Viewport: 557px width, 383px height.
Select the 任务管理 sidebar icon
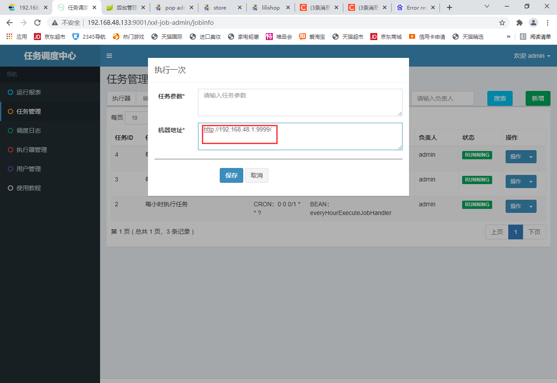(10, 111)
